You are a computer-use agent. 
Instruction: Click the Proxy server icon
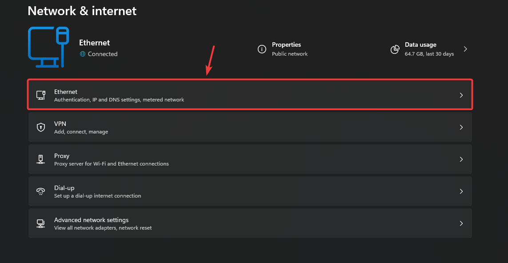pyautogui.click(x=41, y=159)
